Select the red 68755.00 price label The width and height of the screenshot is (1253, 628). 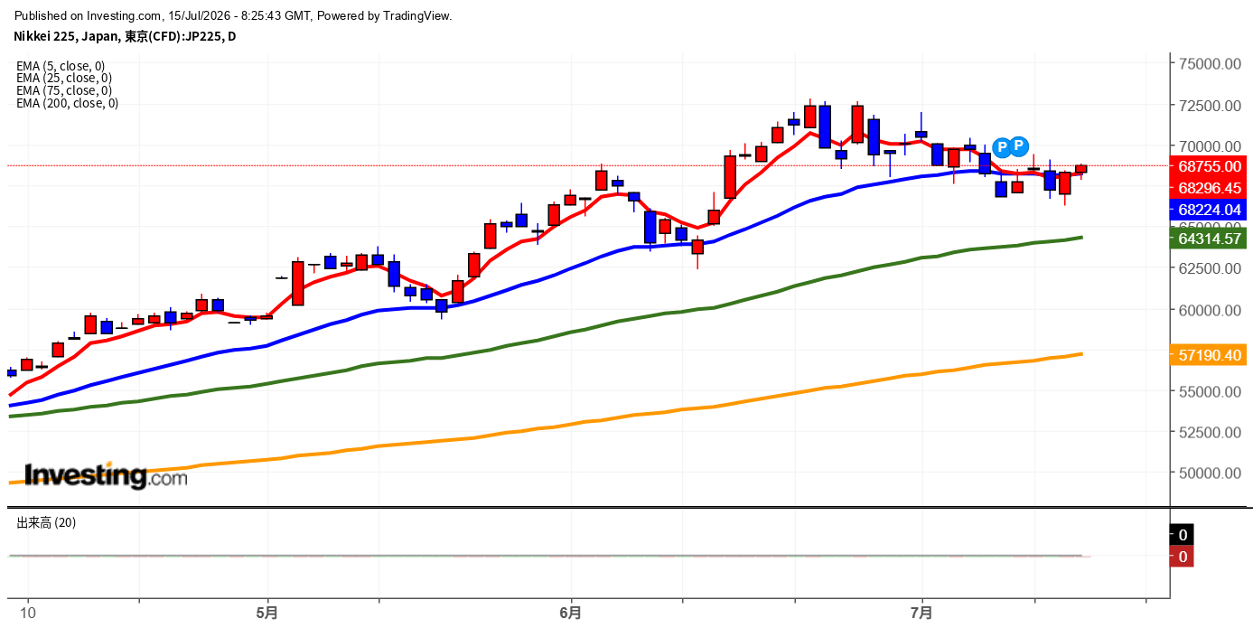point(1208,166)
